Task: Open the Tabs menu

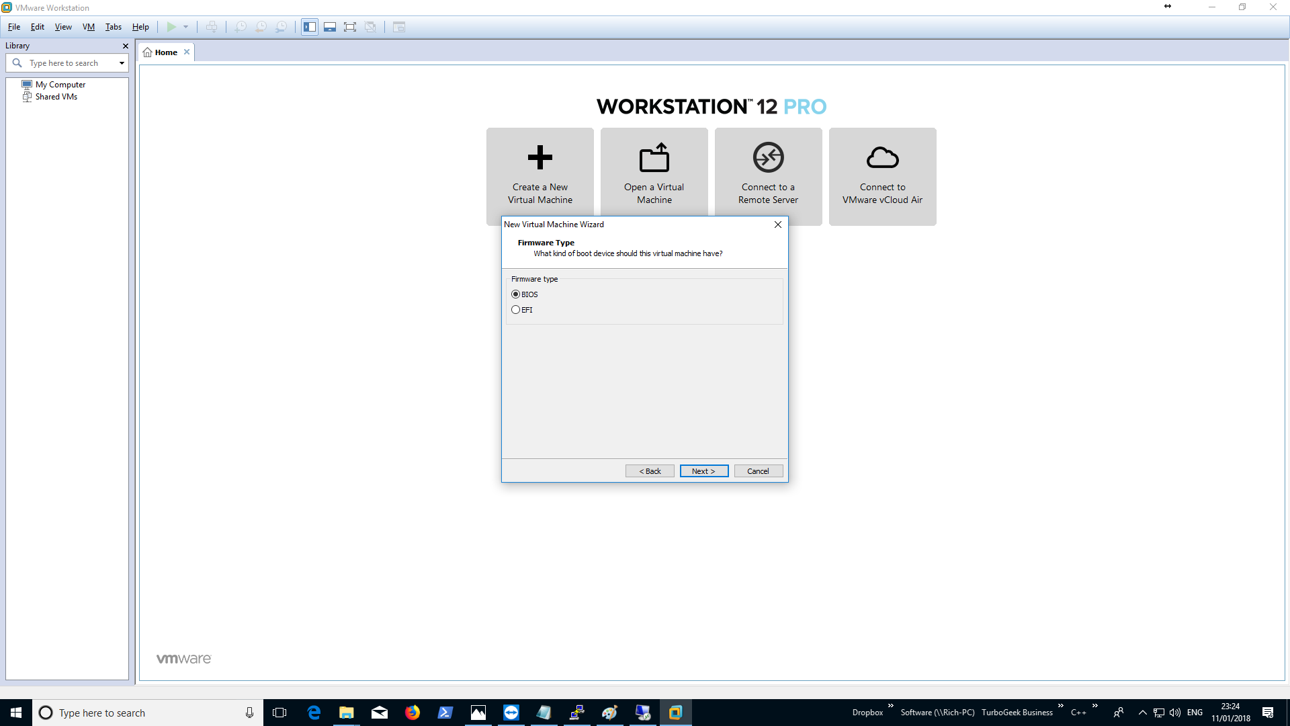Action: coord(114,27)
